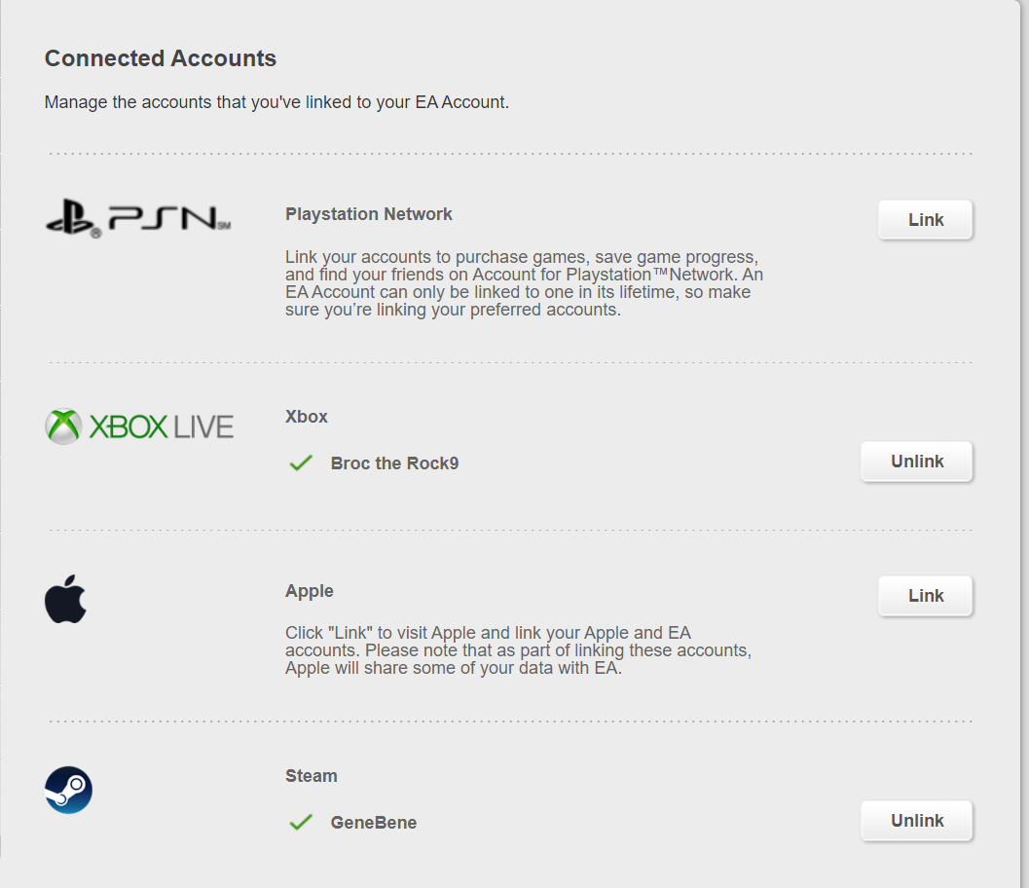Unlink the Steam account GeneBene
The width and height of the screenshot is (1029, 888).
[x=916, y=821]
